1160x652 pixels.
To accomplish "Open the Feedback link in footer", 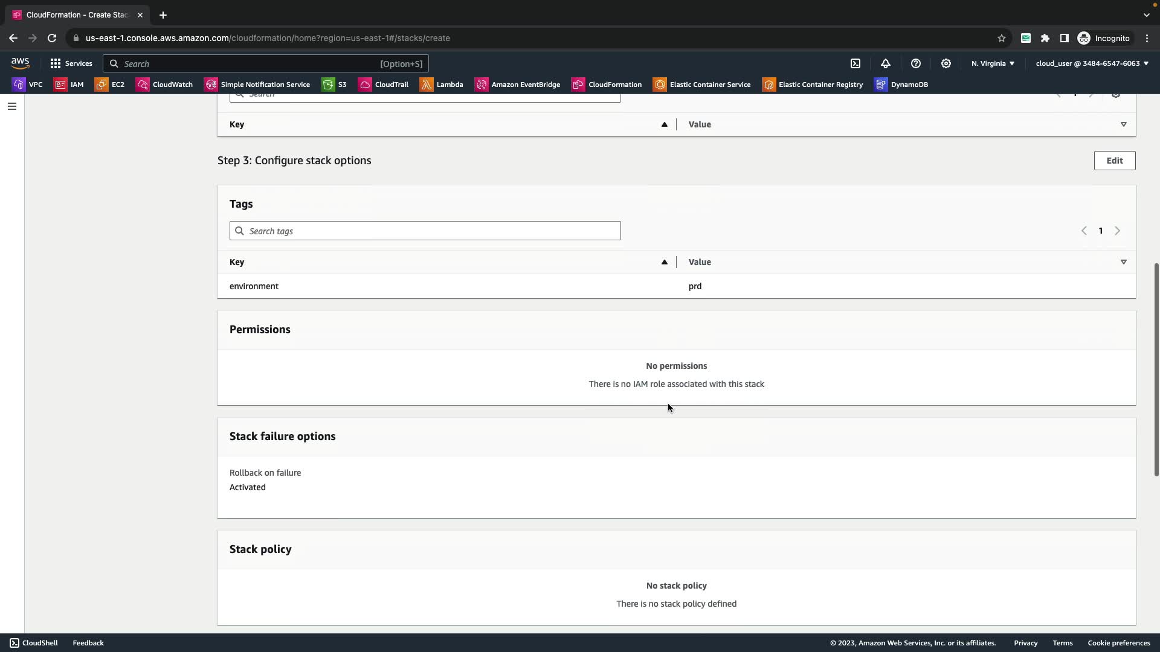I will pos(88,643).
